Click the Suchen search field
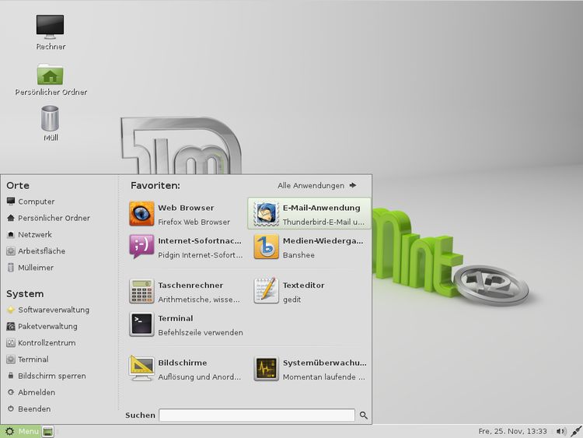Viewport: 583px width, 438px height. 257,415
